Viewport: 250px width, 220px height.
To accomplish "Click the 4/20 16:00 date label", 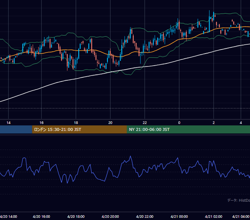I will (x=42, y=216).
